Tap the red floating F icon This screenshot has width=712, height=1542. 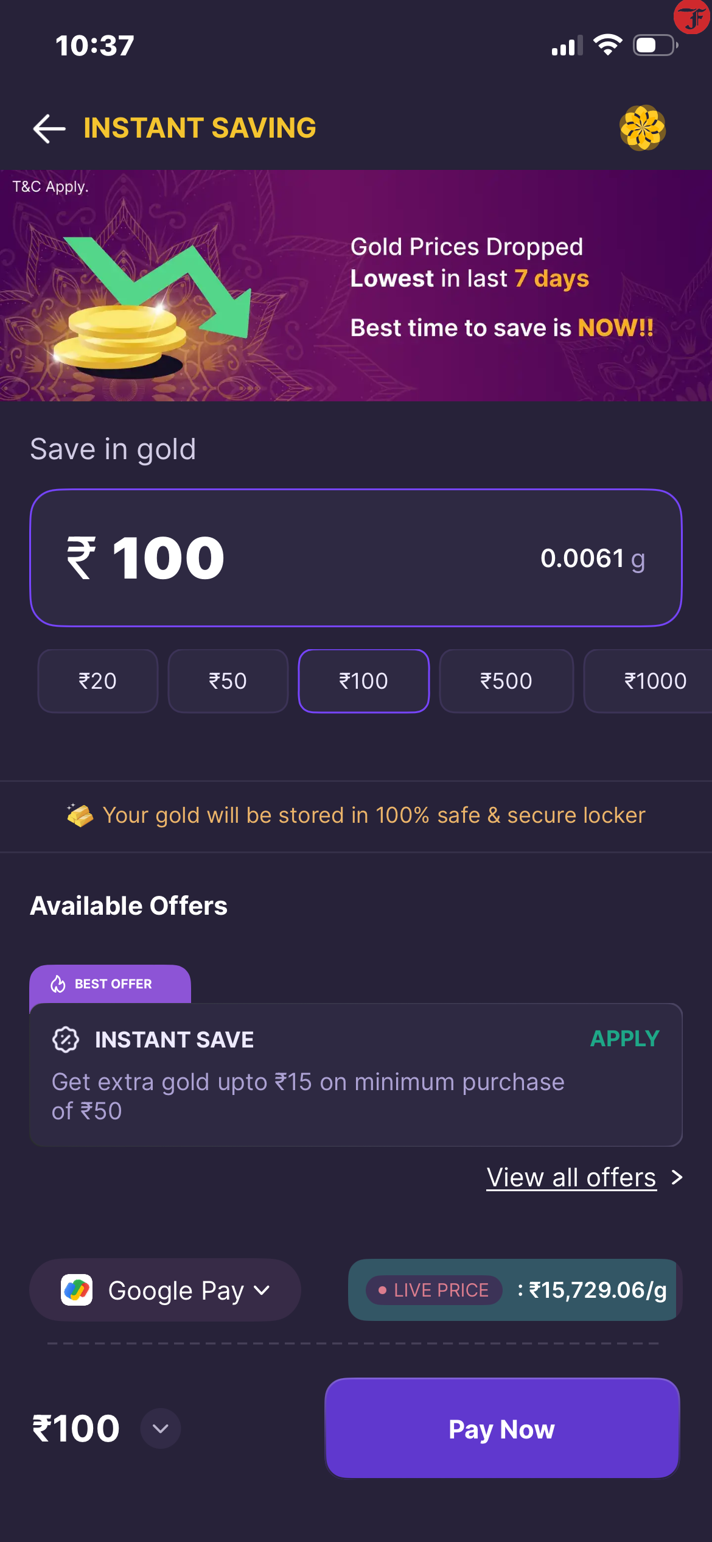[693, 16]
